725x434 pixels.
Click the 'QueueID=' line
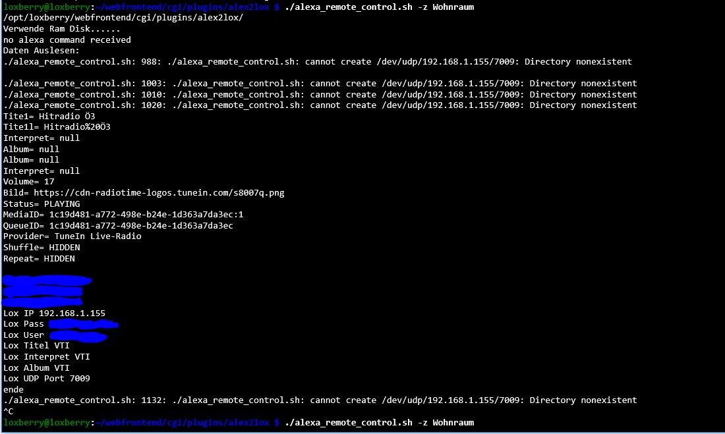[x=118, y=225]
